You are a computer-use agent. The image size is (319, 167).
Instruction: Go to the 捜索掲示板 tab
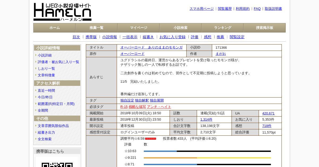265,28
